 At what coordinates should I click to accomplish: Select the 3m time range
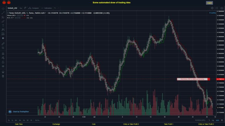coord(20,120)
